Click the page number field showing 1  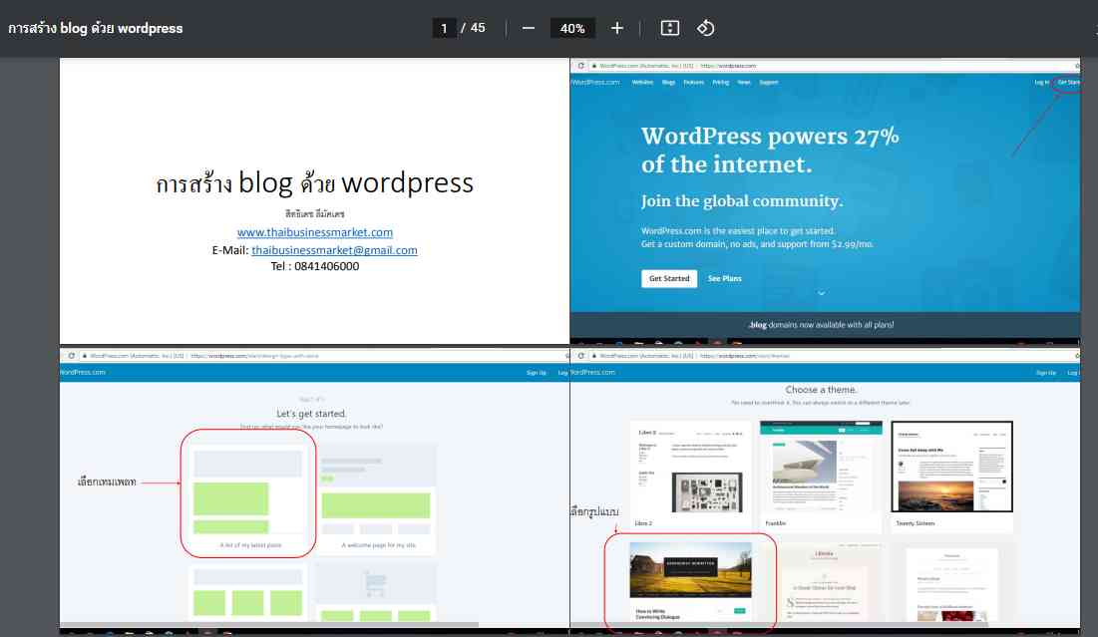(444, 28)
